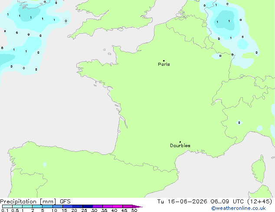Viewport: 275px width, 212px height.
Task: Select the 1–2 mm legend swatch
Action: [27, 206]
